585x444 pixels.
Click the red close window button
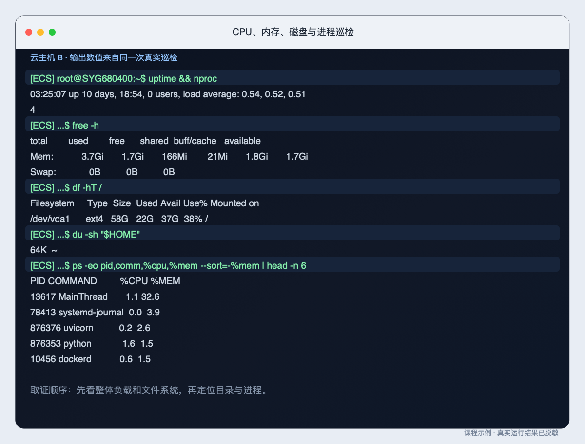tap(29, 32)
